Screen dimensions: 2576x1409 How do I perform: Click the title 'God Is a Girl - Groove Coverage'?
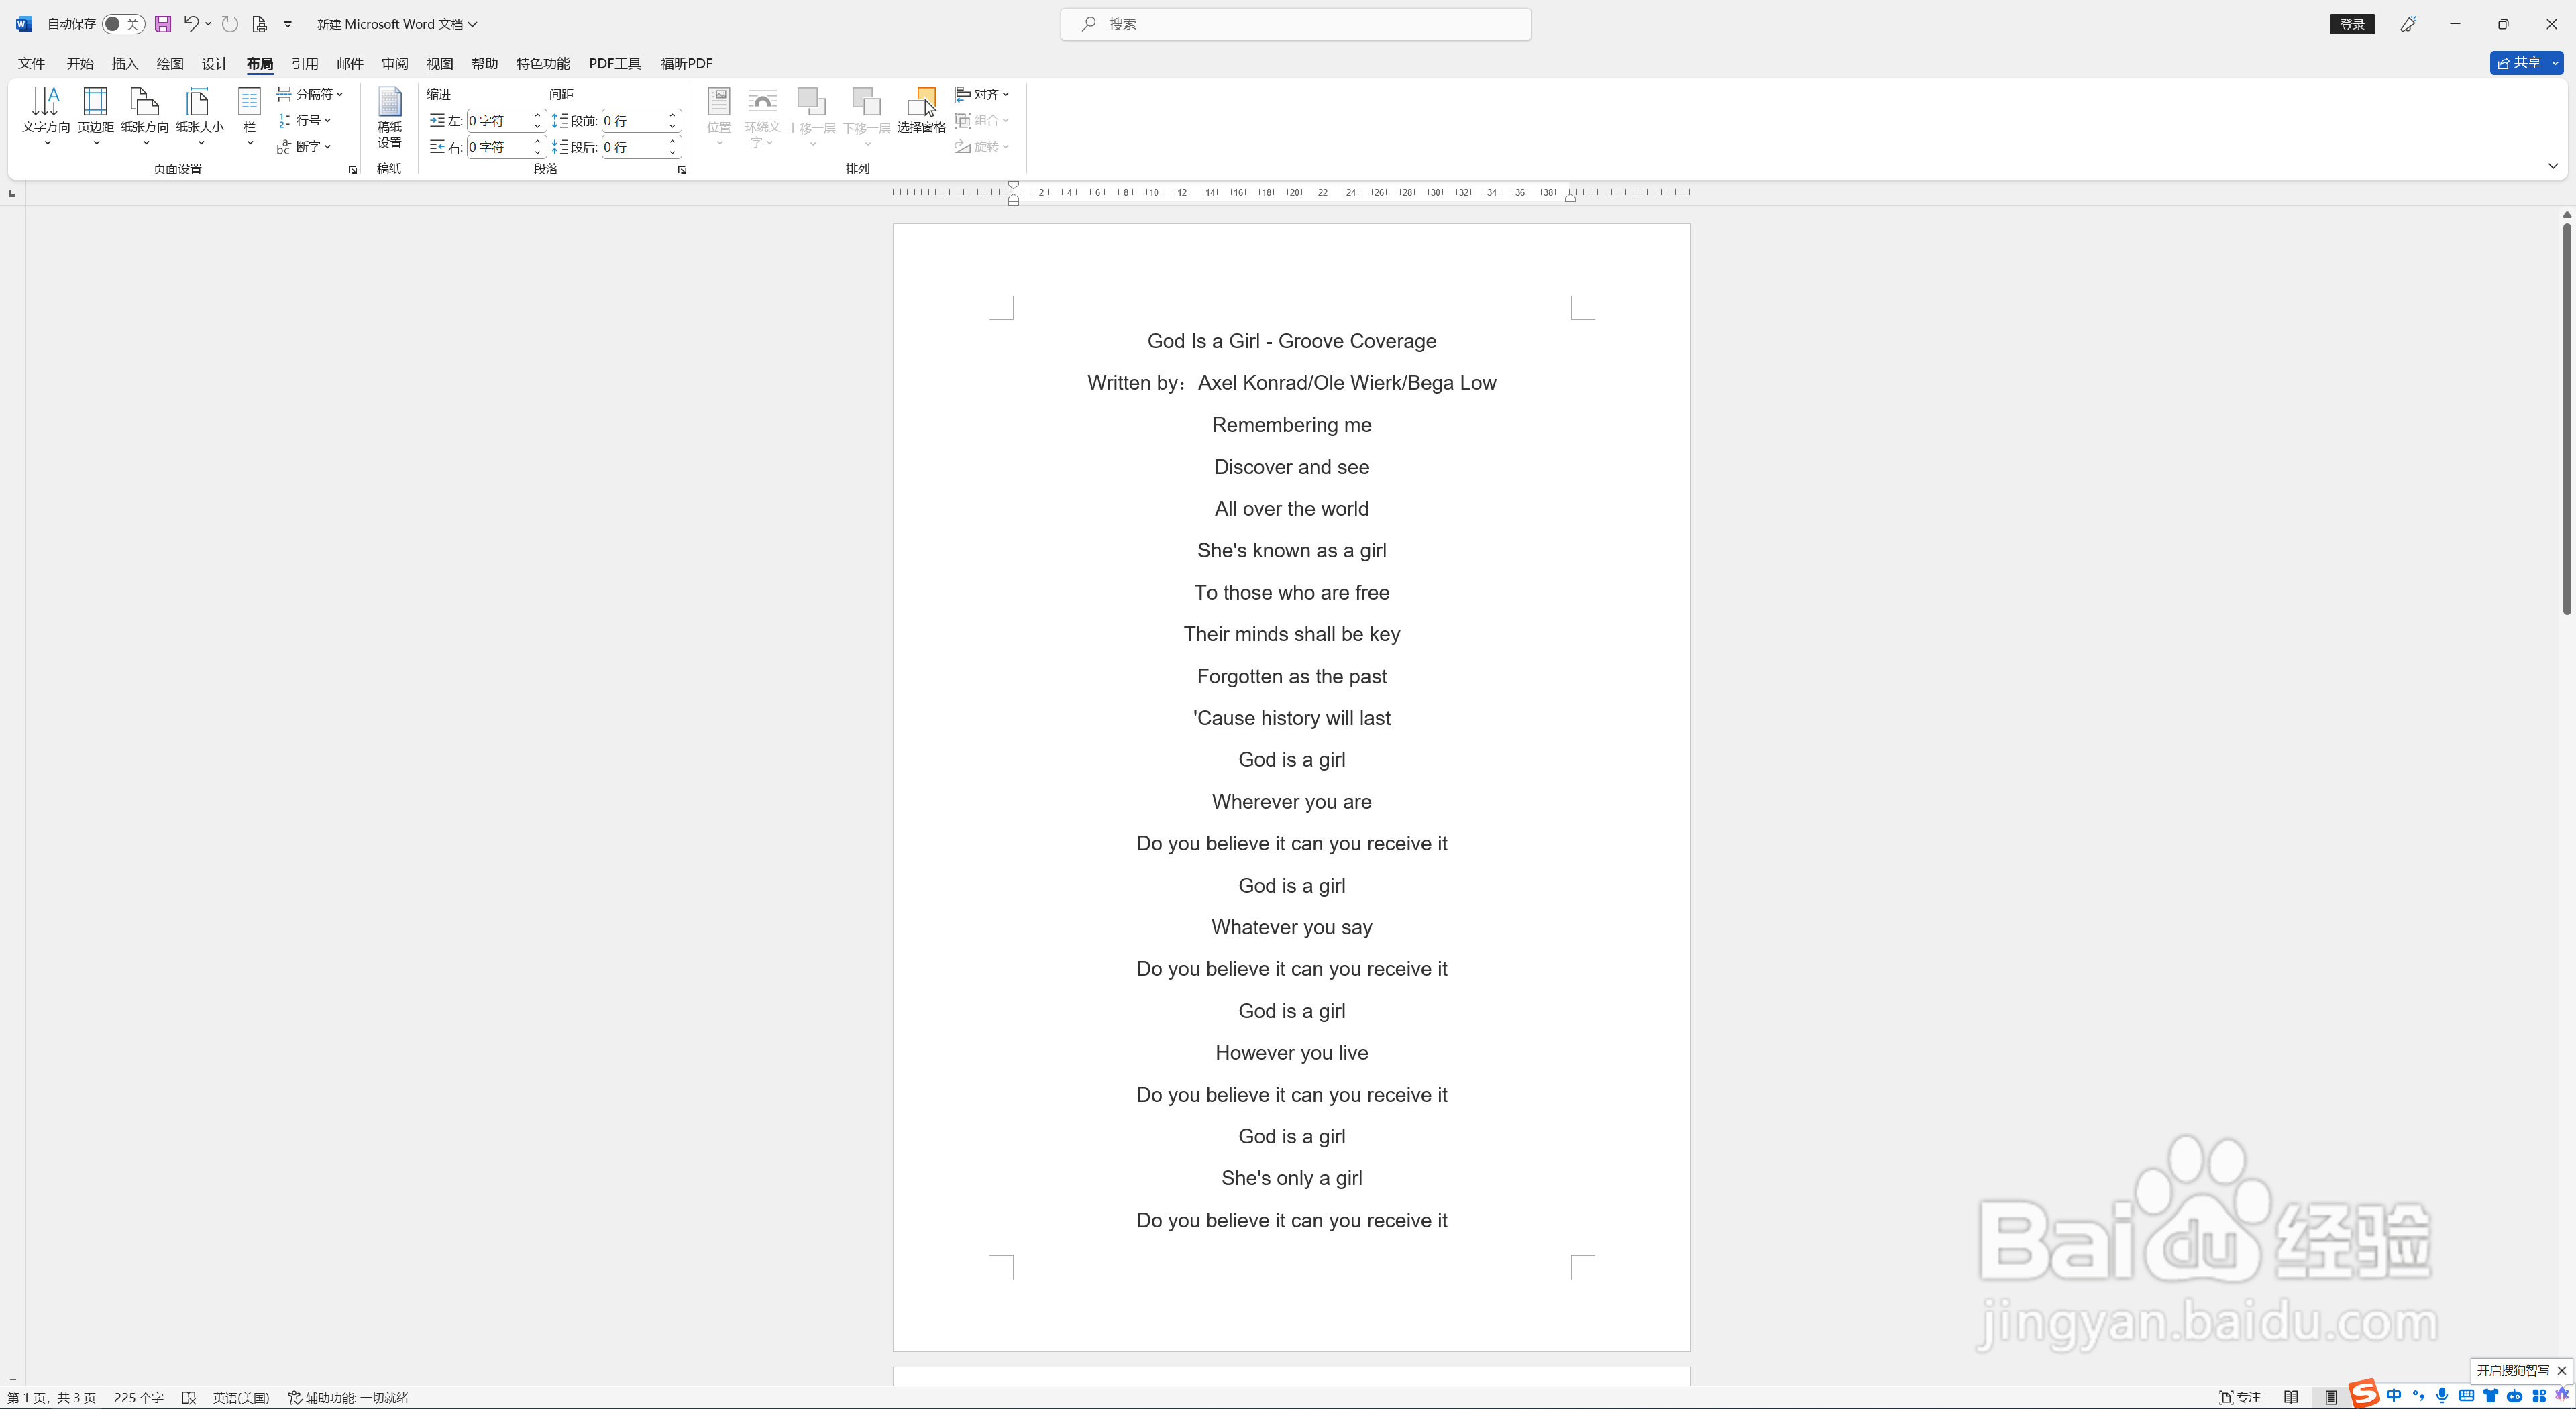(x=1291, y=341)
